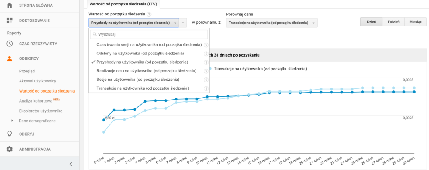429x170 pixels.
Task: Click the Dostosowanie dashboard icon
Action: 10,21
